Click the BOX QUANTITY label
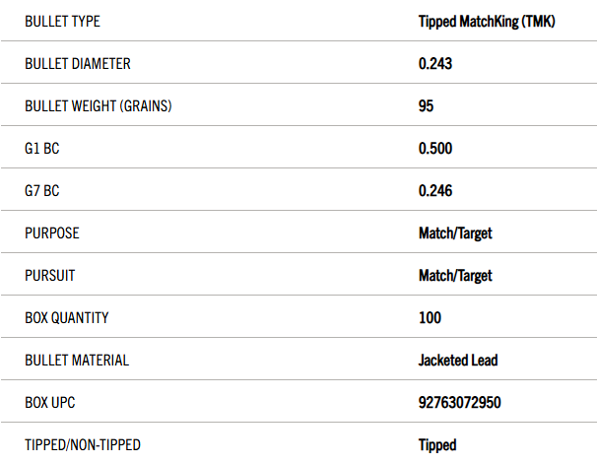This screenshot has height=464, width=597. coord(67,318)
